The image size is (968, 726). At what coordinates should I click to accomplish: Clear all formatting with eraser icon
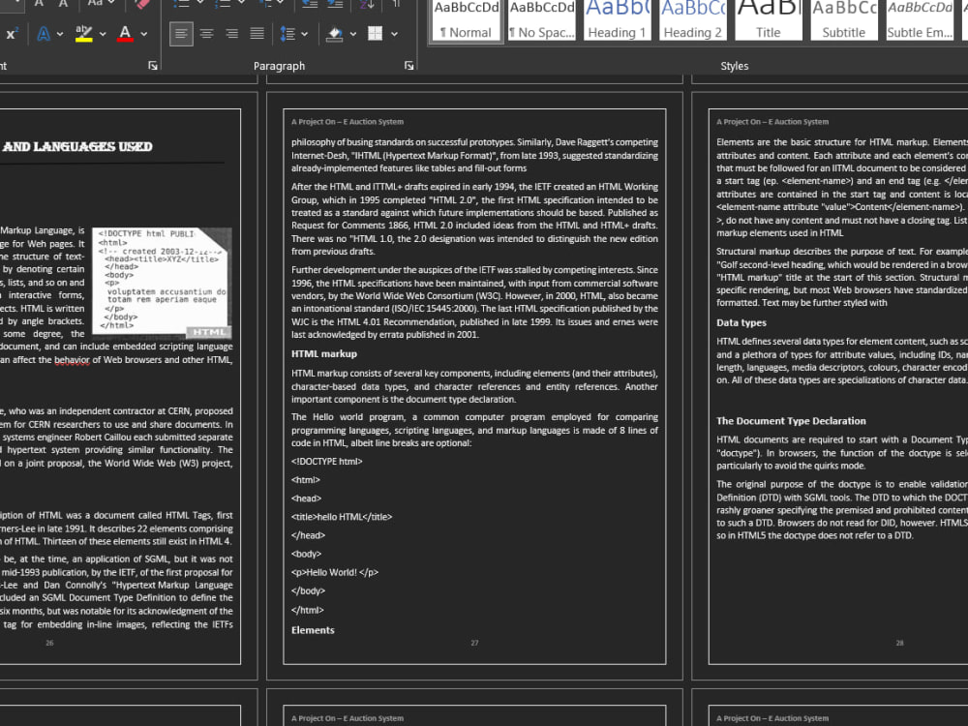coord(141,4)
